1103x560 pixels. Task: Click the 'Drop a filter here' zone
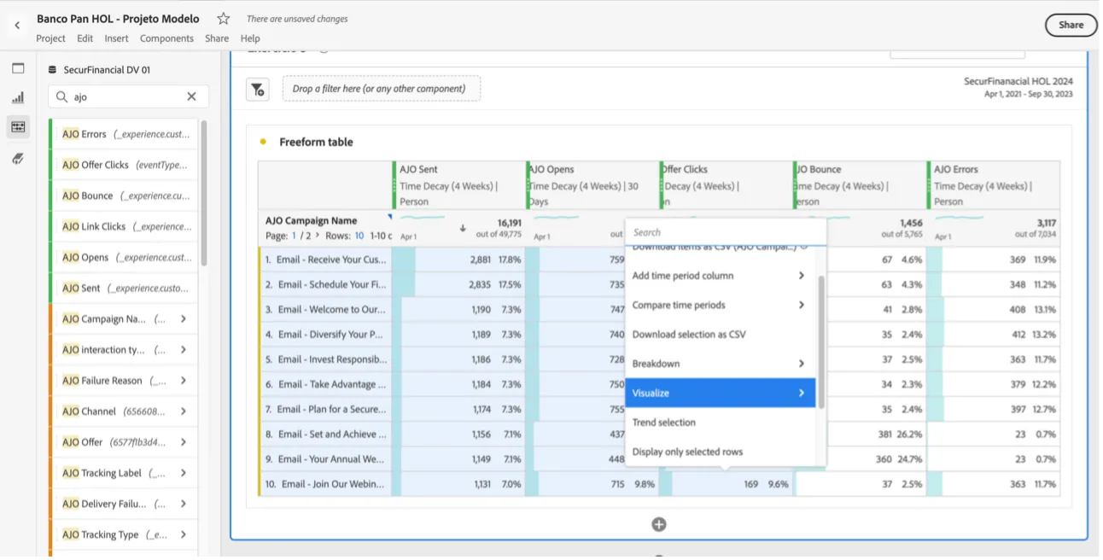click(x=381, y=89)
